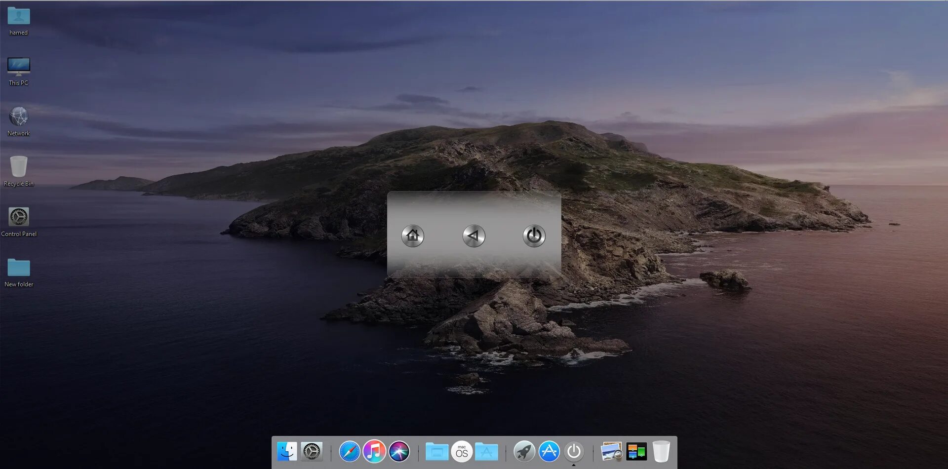Launch Siri from the dock
948x469 pixels.
point(399,451)
